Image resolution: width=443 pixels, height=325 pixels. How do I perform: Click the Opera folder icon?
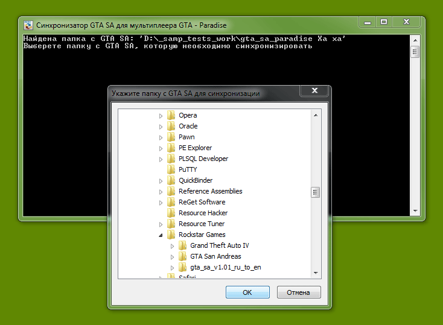point(171,115)
